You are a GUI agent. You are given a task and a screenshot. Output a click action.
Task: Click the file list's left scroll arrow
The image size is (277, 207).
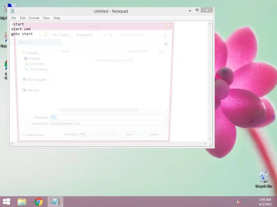pos(60,110)
